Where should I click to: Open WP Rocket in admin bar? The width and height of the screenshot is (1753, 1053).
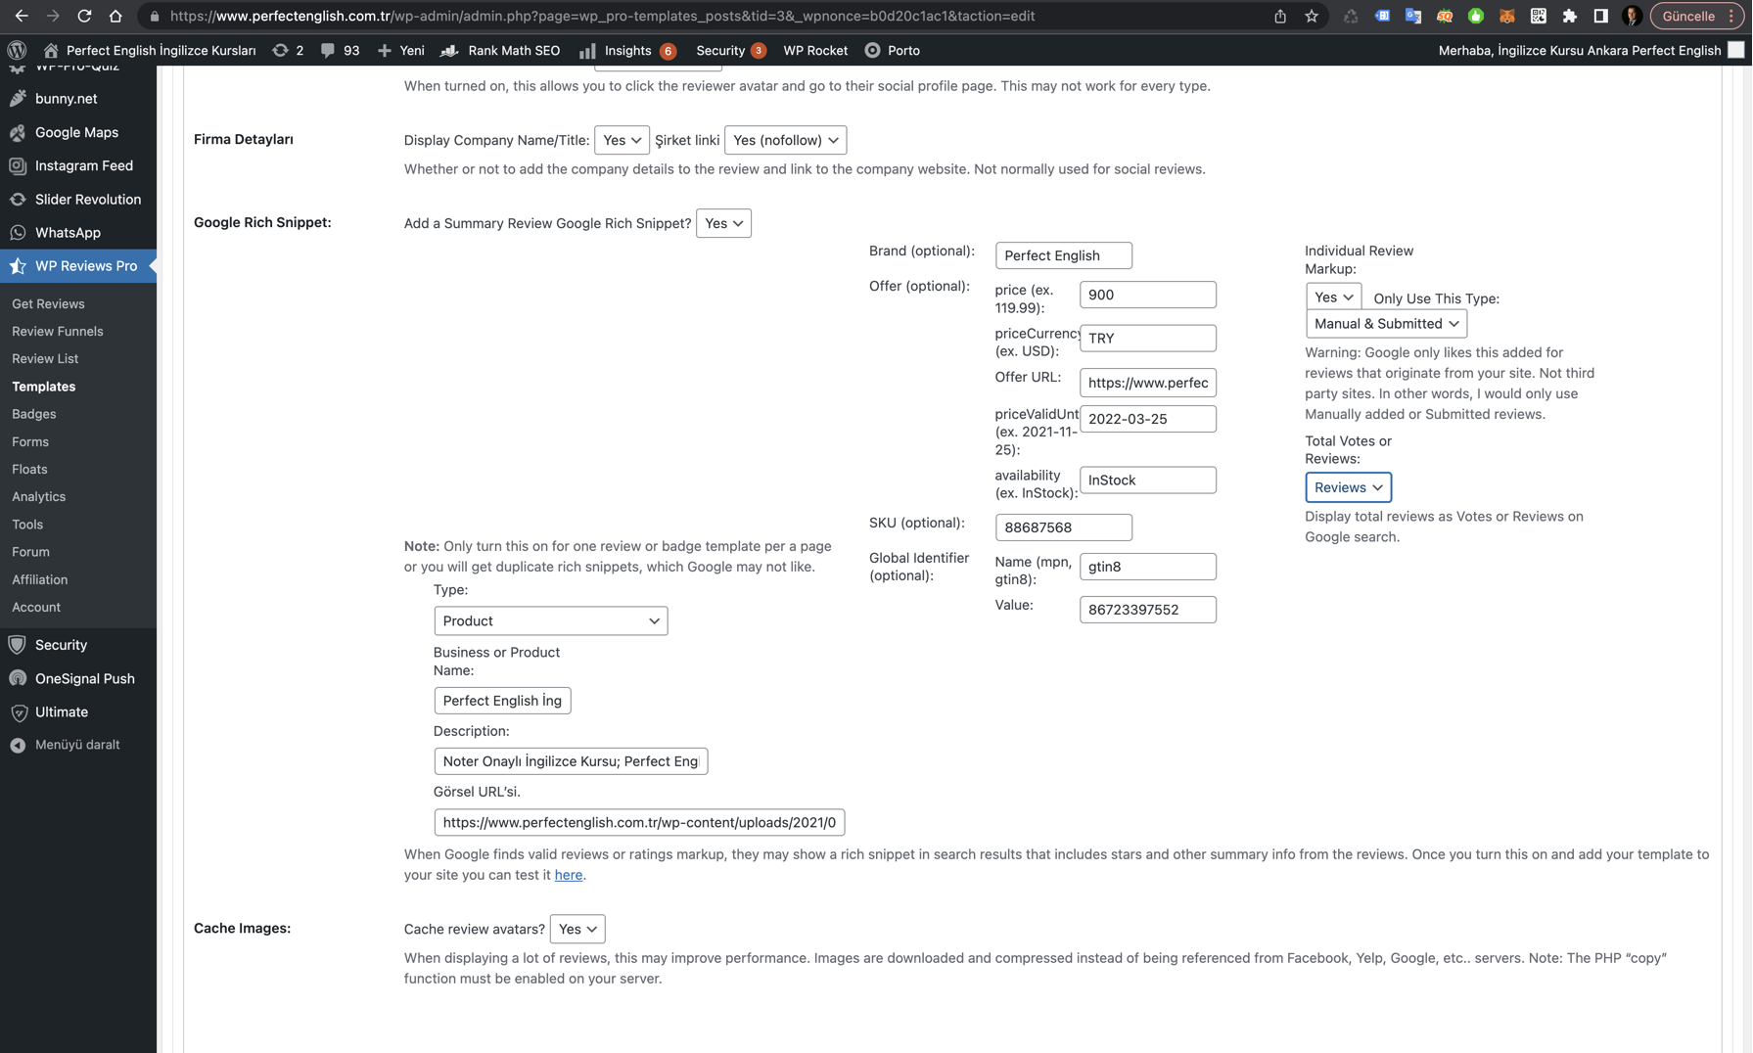815,50
